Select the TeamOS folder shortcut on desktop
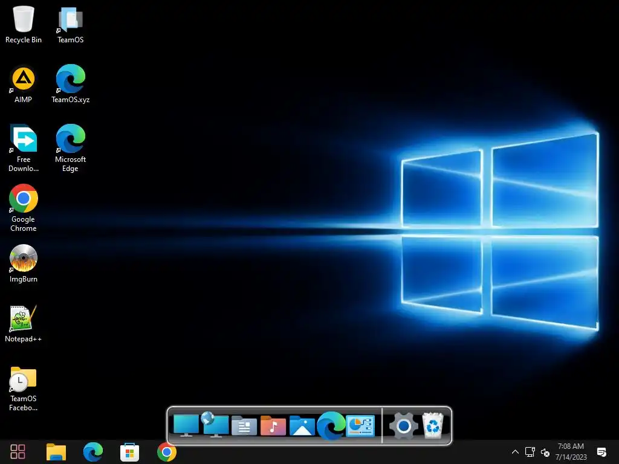This screenshot has height=464, width=619. click(70, 25)
